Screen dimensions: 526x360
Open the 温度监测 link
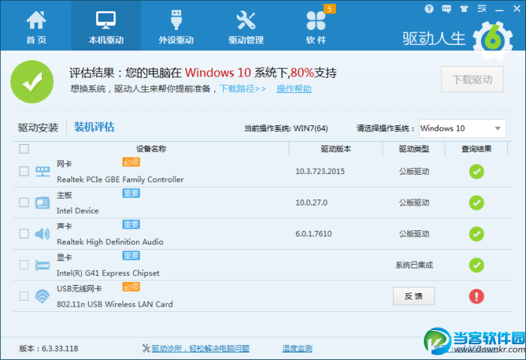[x=298, y=349]
